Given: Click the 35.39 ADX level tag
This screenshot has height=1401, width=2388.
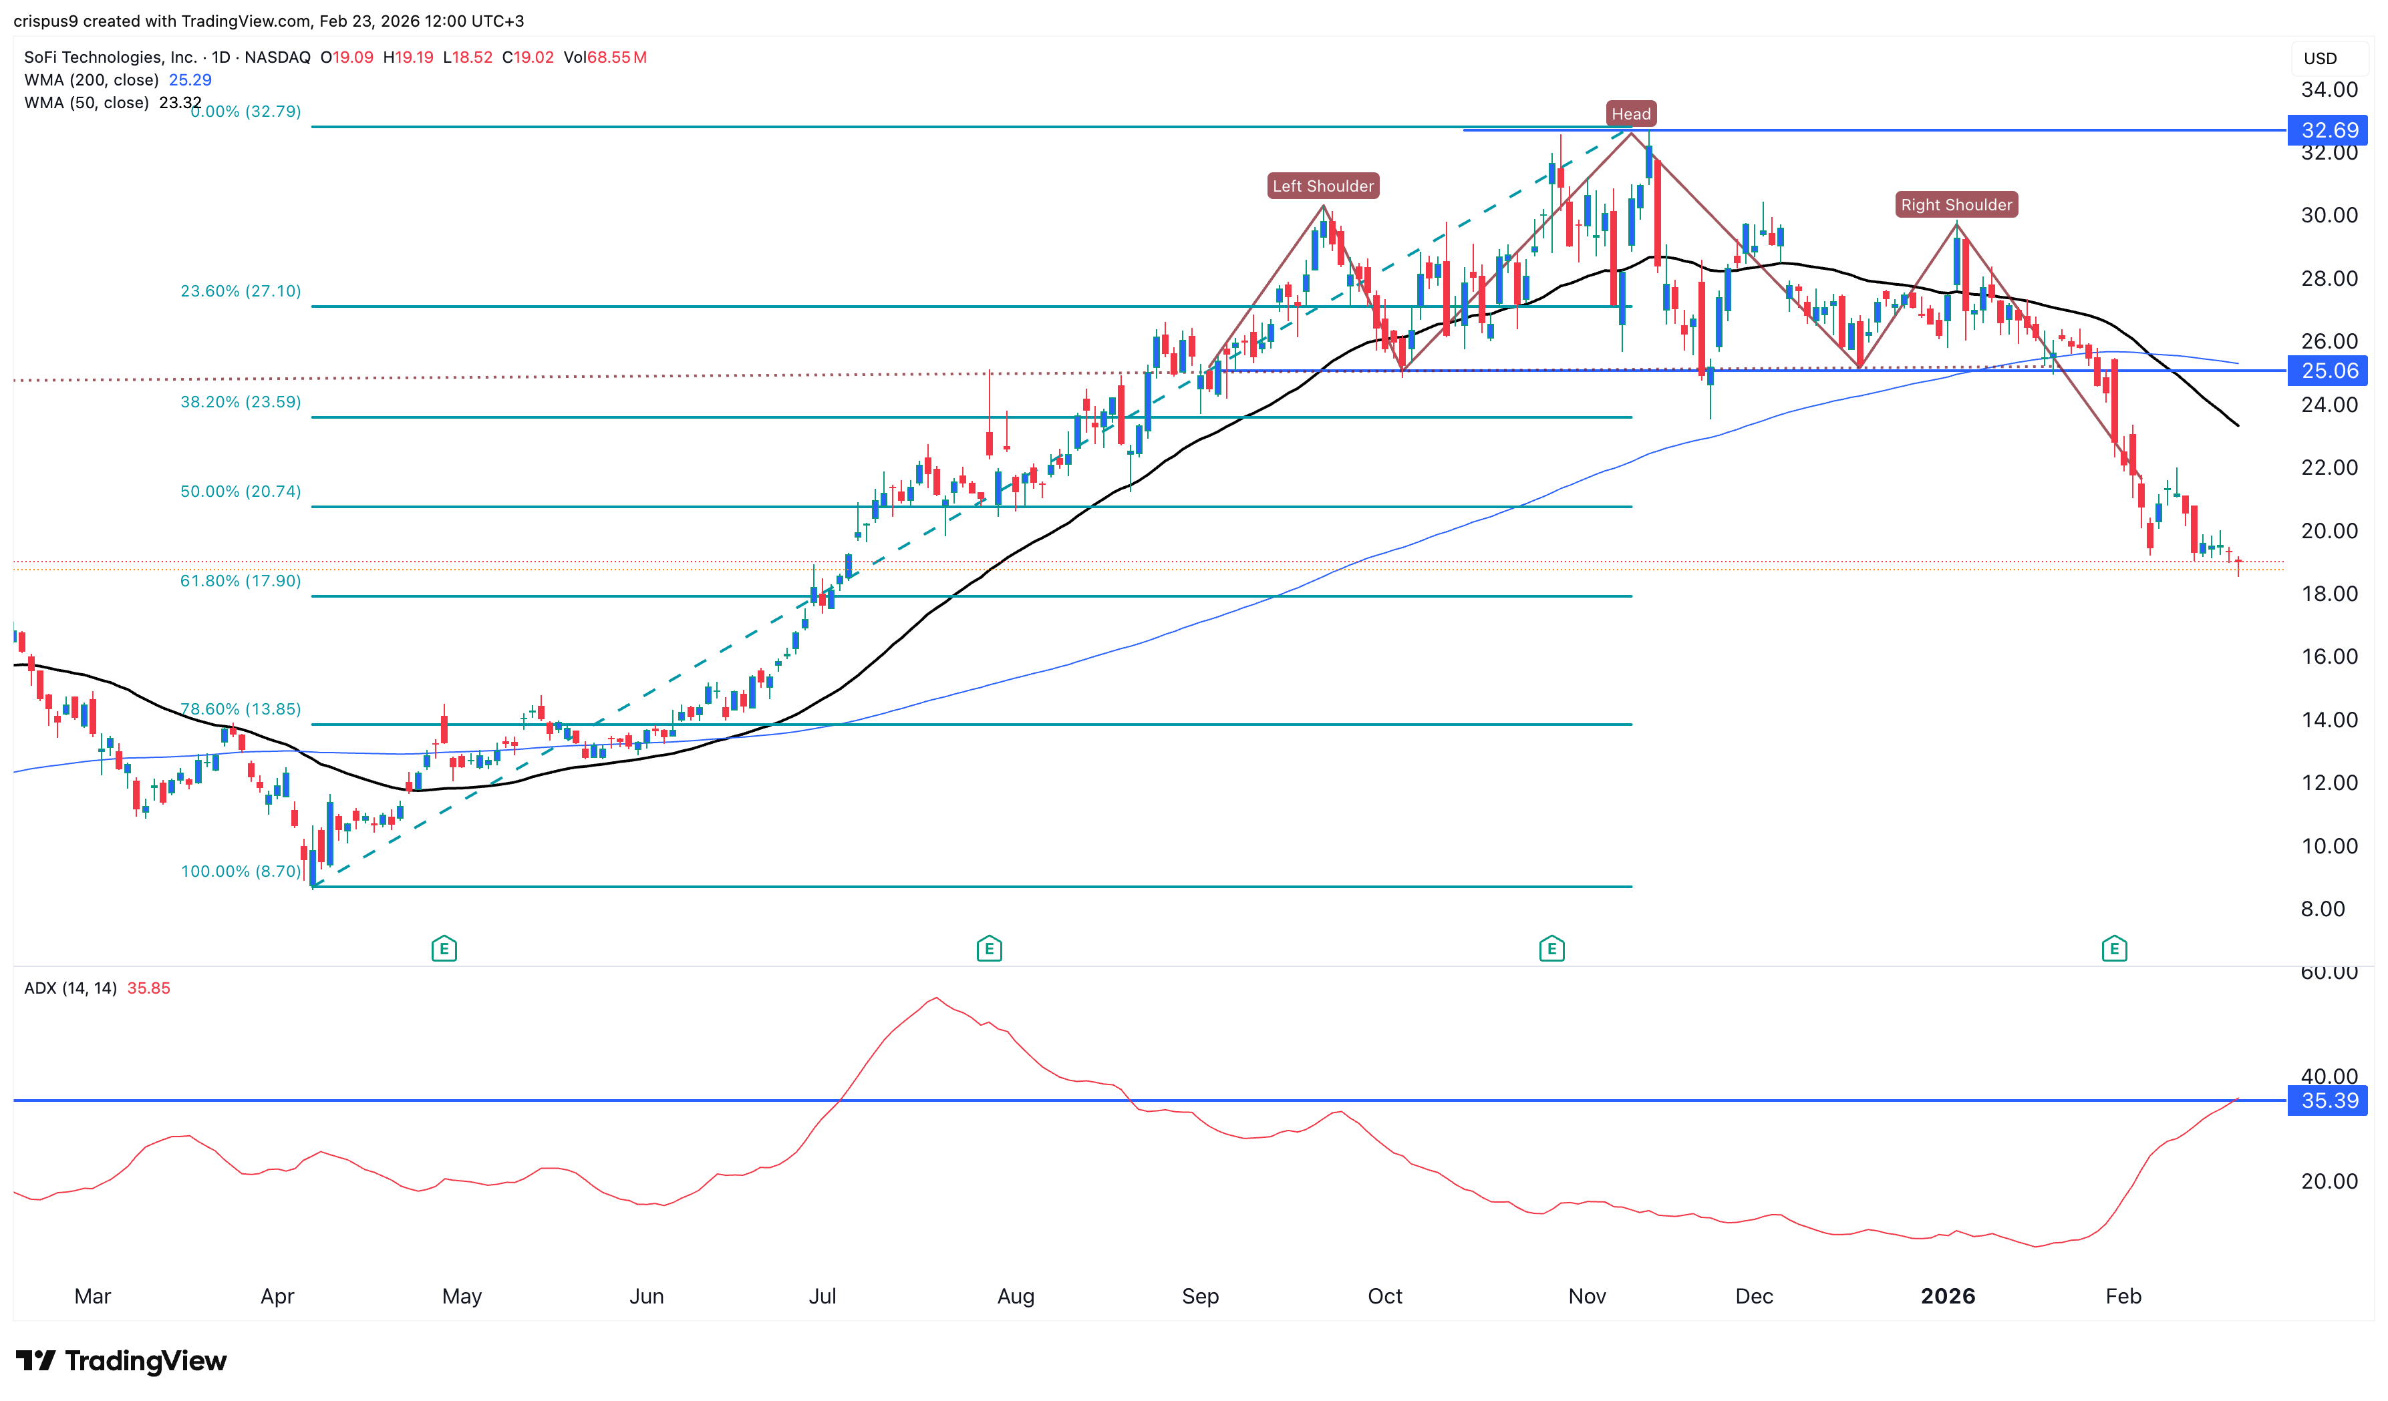Looking at the screenshot, I should click(x=2329, y=1100).
